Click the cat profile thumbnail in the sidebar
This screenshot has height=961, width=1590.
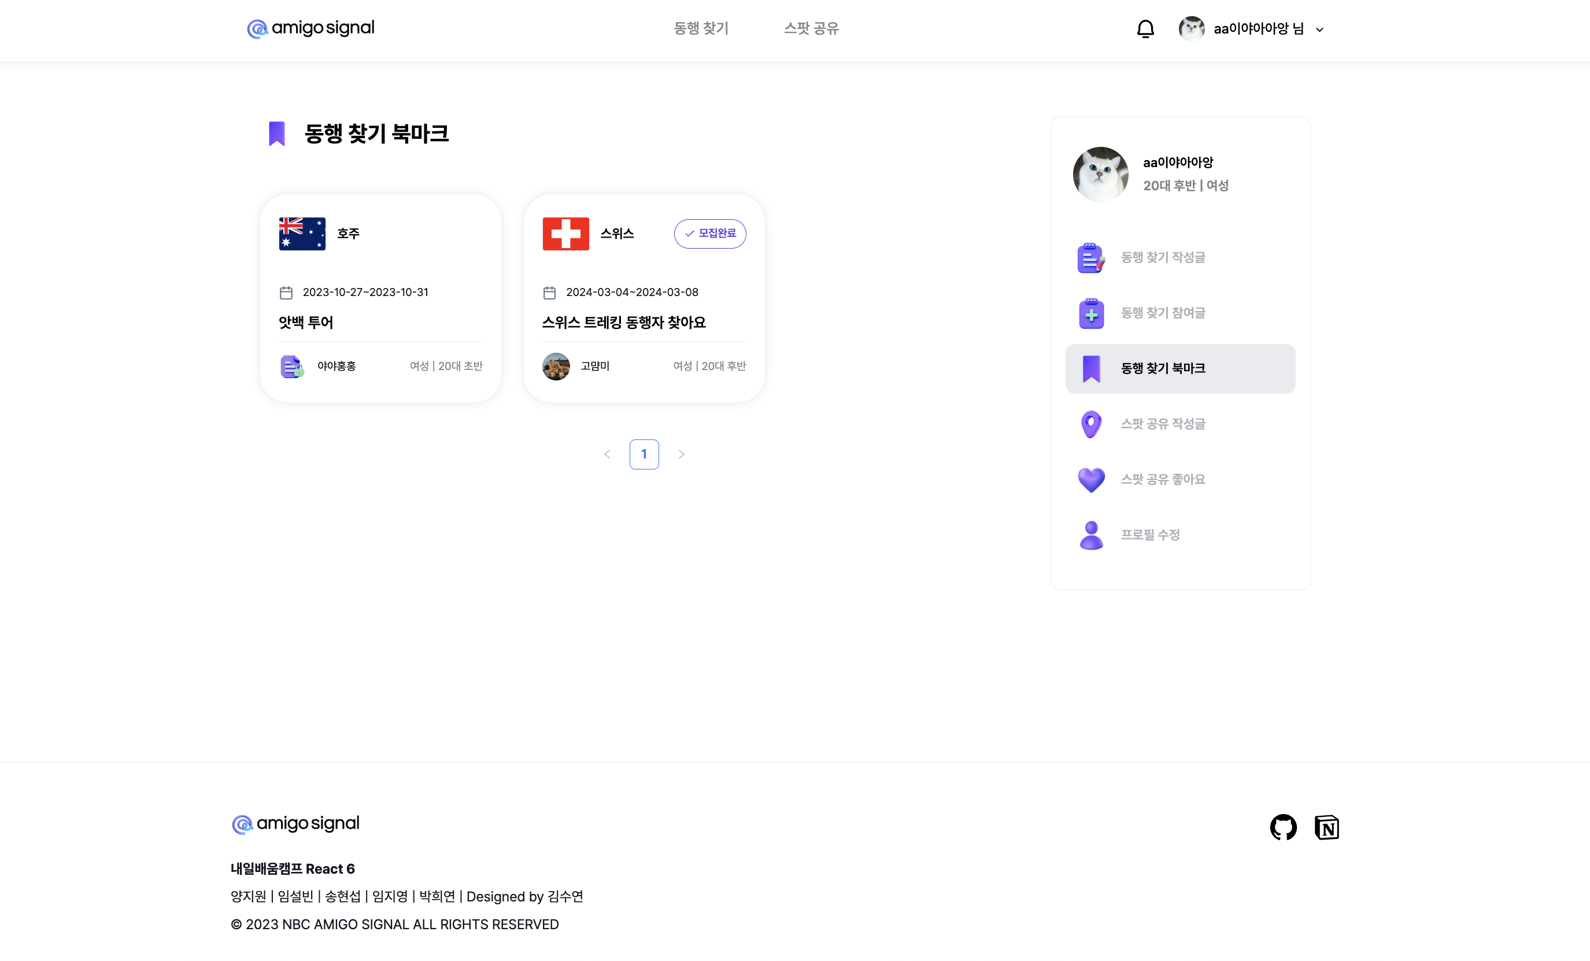pos(1100,173)
